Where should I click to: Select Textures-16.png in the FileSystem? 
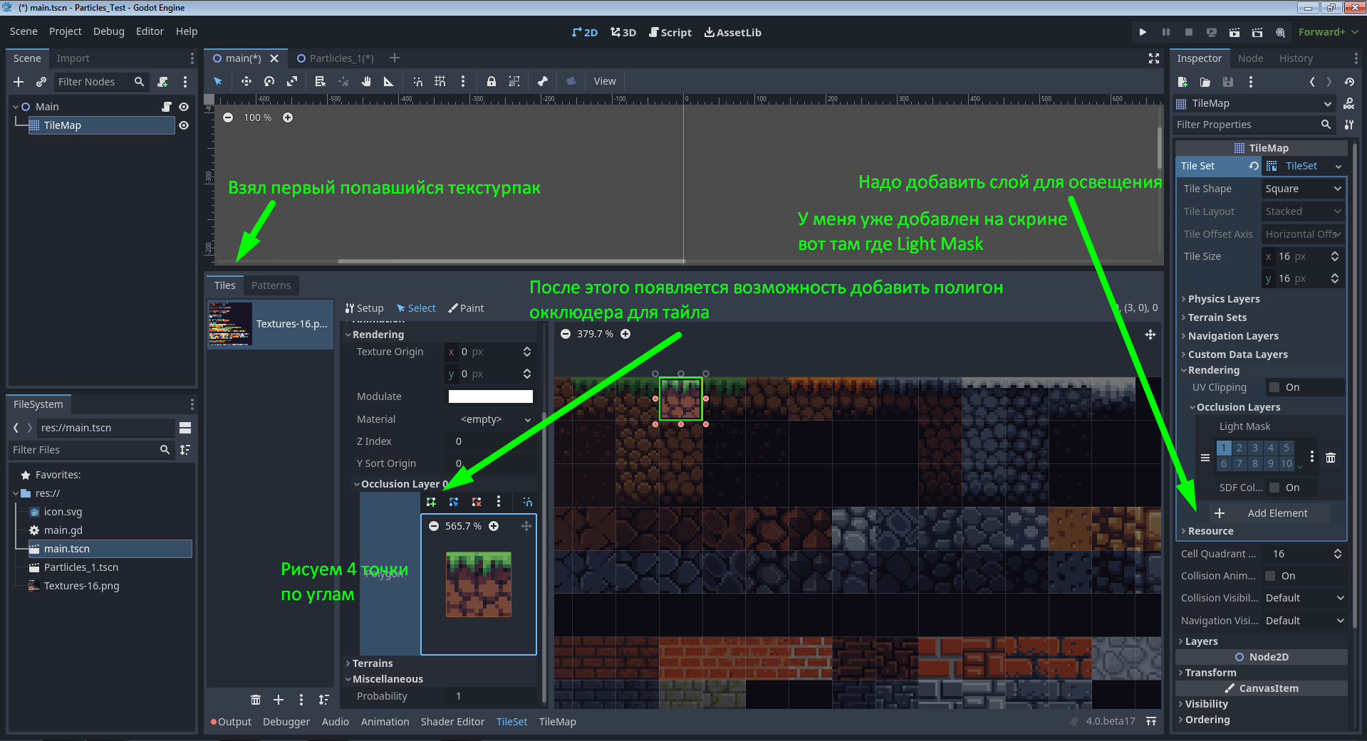81,586
